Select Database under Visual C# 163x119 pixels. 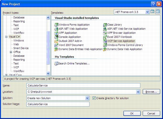(x=19, y=56)
